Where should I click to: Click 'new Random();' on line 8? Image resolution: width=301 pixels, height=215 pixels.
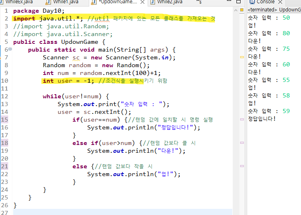126,65
